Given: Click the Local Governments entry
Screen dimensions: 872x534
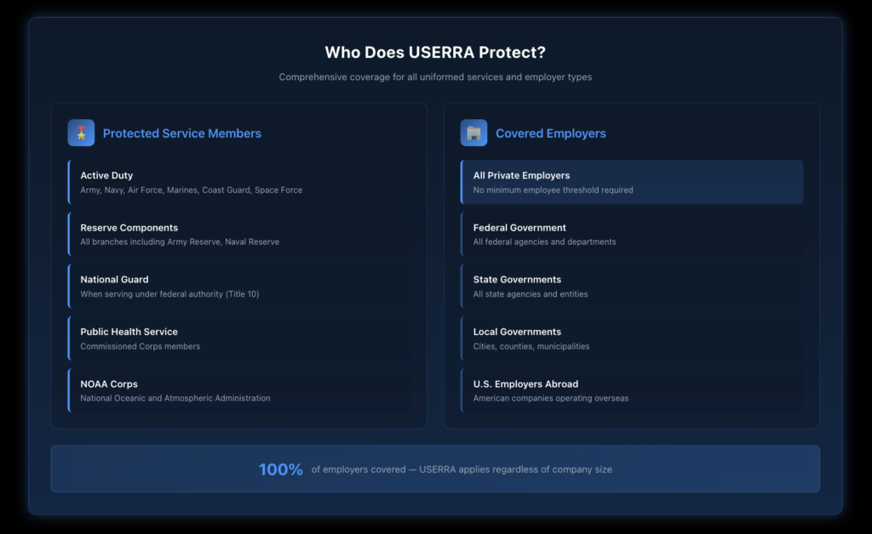Looking at the screenshot, I should pos(632,338).
